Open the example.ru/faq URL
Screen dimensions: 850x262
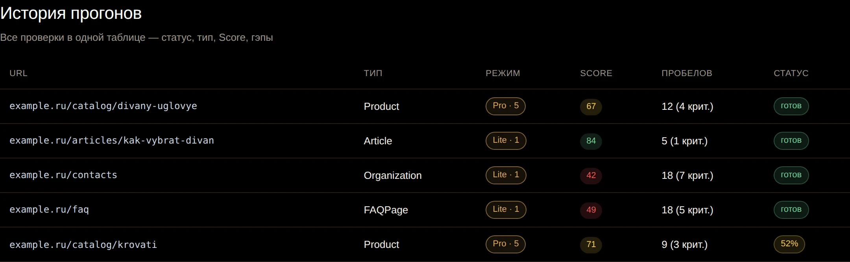pos(49,209)
